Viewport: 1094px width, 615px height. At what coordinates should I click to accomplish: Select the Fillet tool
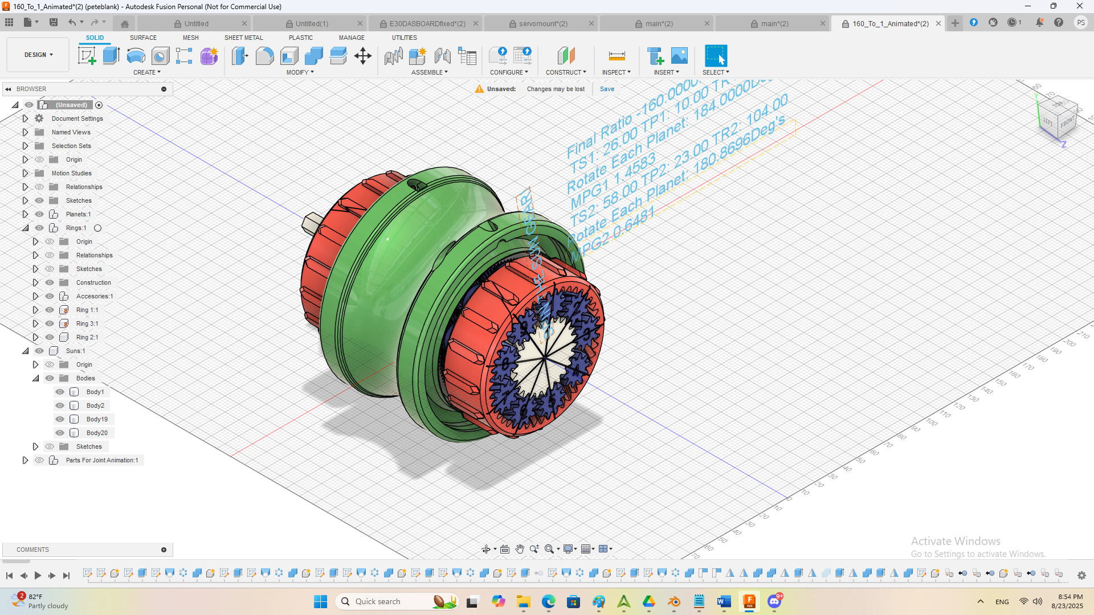[264, 56]
